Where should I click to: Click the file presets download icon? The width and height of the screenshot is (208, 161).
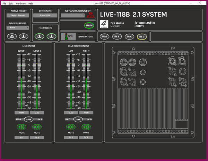tap(51, 36)
